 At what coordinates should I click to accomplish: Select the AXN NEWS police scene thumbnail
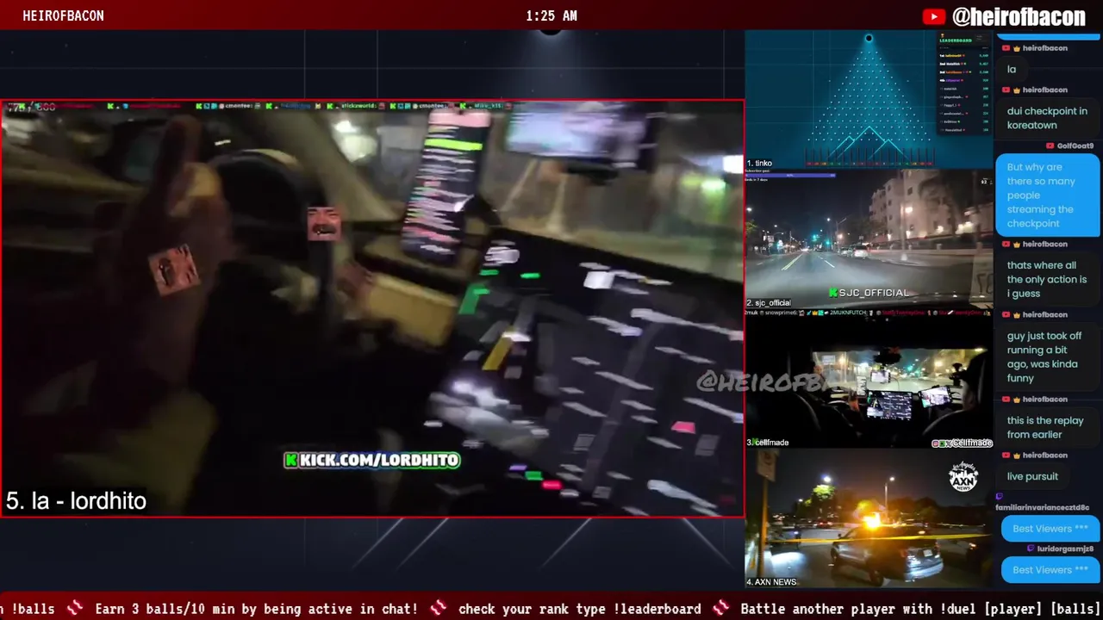coord(869,518)
